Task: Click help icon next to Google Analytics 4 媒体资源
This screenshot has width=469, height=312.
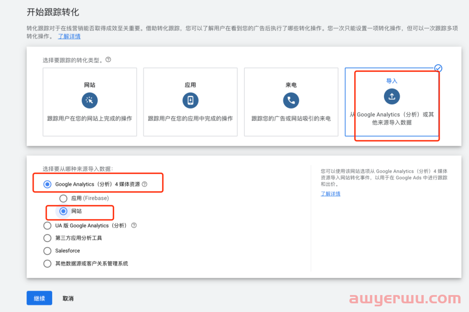Action: 145,184
